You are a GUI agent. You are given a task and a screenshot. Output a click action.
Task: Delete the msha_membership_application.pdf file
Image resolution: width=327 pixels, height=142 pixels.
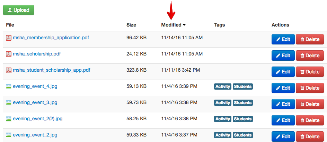(x=310, y=39)
